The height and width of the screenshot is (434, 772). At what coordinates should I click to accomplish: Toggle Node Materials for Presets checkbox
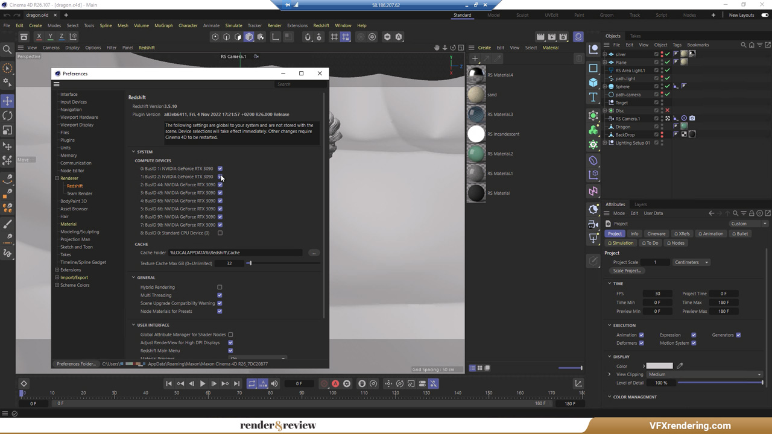[x=220, y=311]
